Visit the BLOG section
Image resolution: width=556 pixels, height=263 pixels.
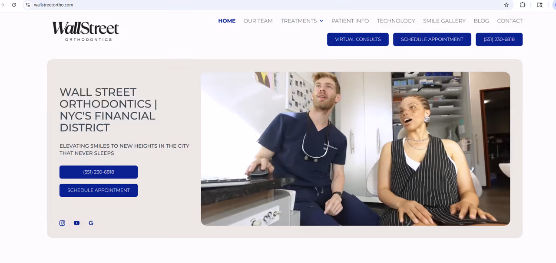[x=481, y=21]
